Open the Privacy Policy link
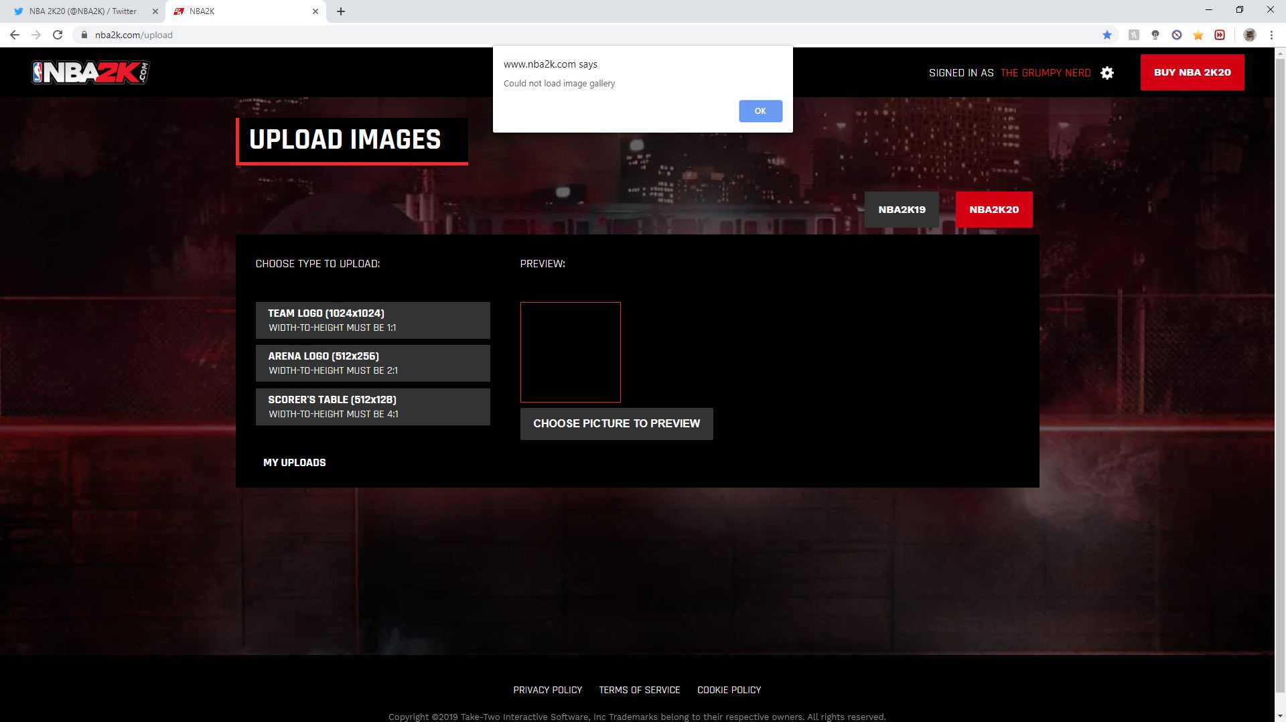Viewport: 1286px width, 722px height. tap(548, 690)
